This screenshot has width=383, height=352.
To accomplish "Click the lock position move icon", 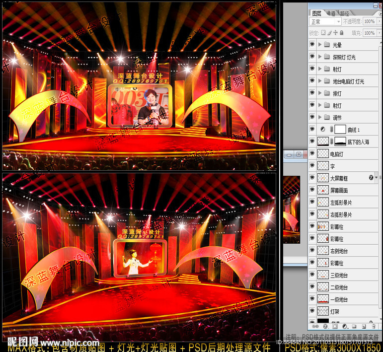I will 336,32.
